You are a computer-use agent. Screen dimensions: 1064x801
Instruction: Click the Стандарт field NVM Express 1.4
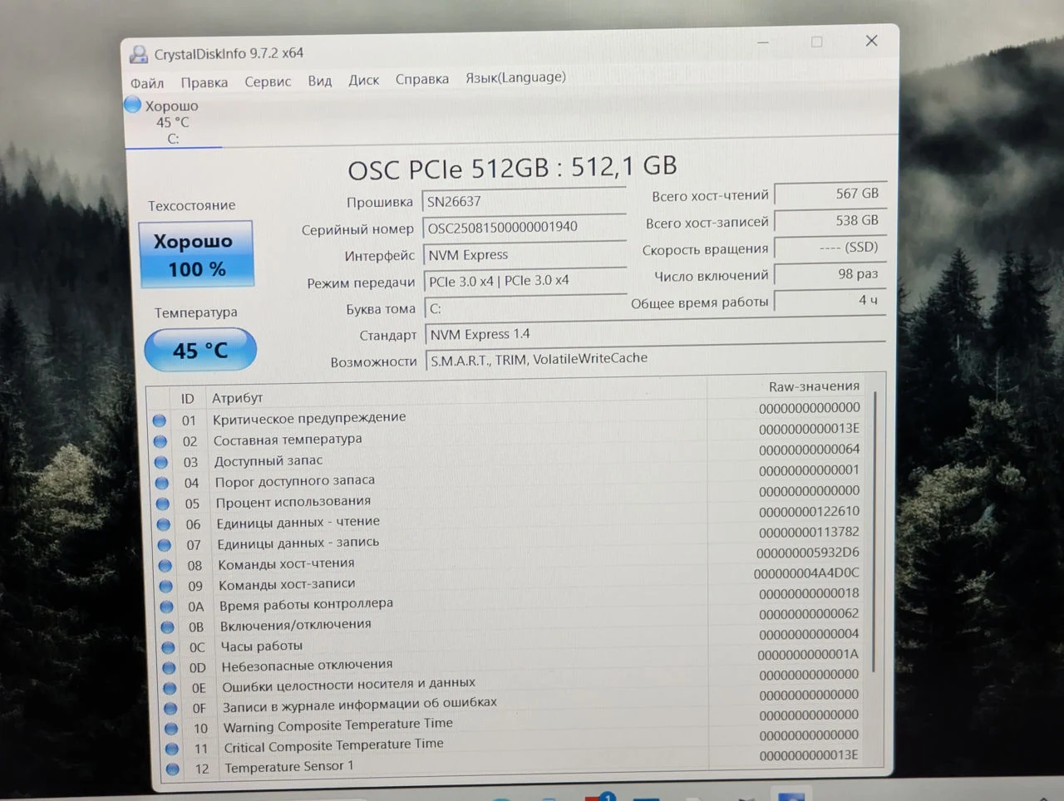656,333
